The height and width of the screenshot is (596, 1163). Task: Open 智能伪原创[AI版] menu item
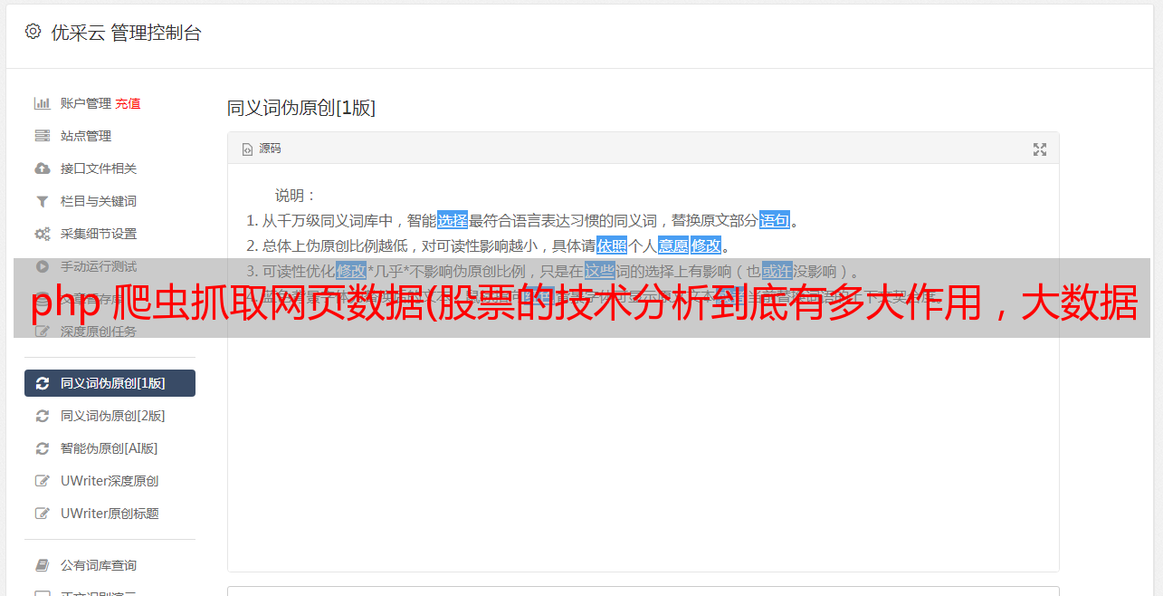[110, 448]
